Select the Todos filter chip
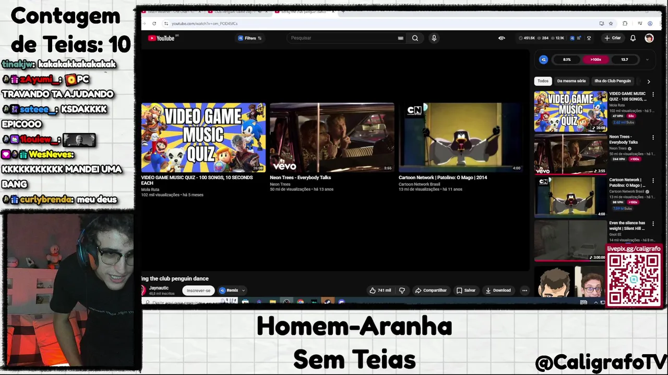Screen dimensions: 668x375 (x=543, y=81)
